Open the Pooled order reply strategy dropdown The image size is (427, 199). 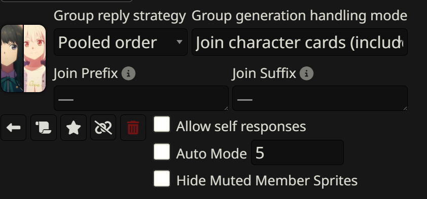[121, 42]
